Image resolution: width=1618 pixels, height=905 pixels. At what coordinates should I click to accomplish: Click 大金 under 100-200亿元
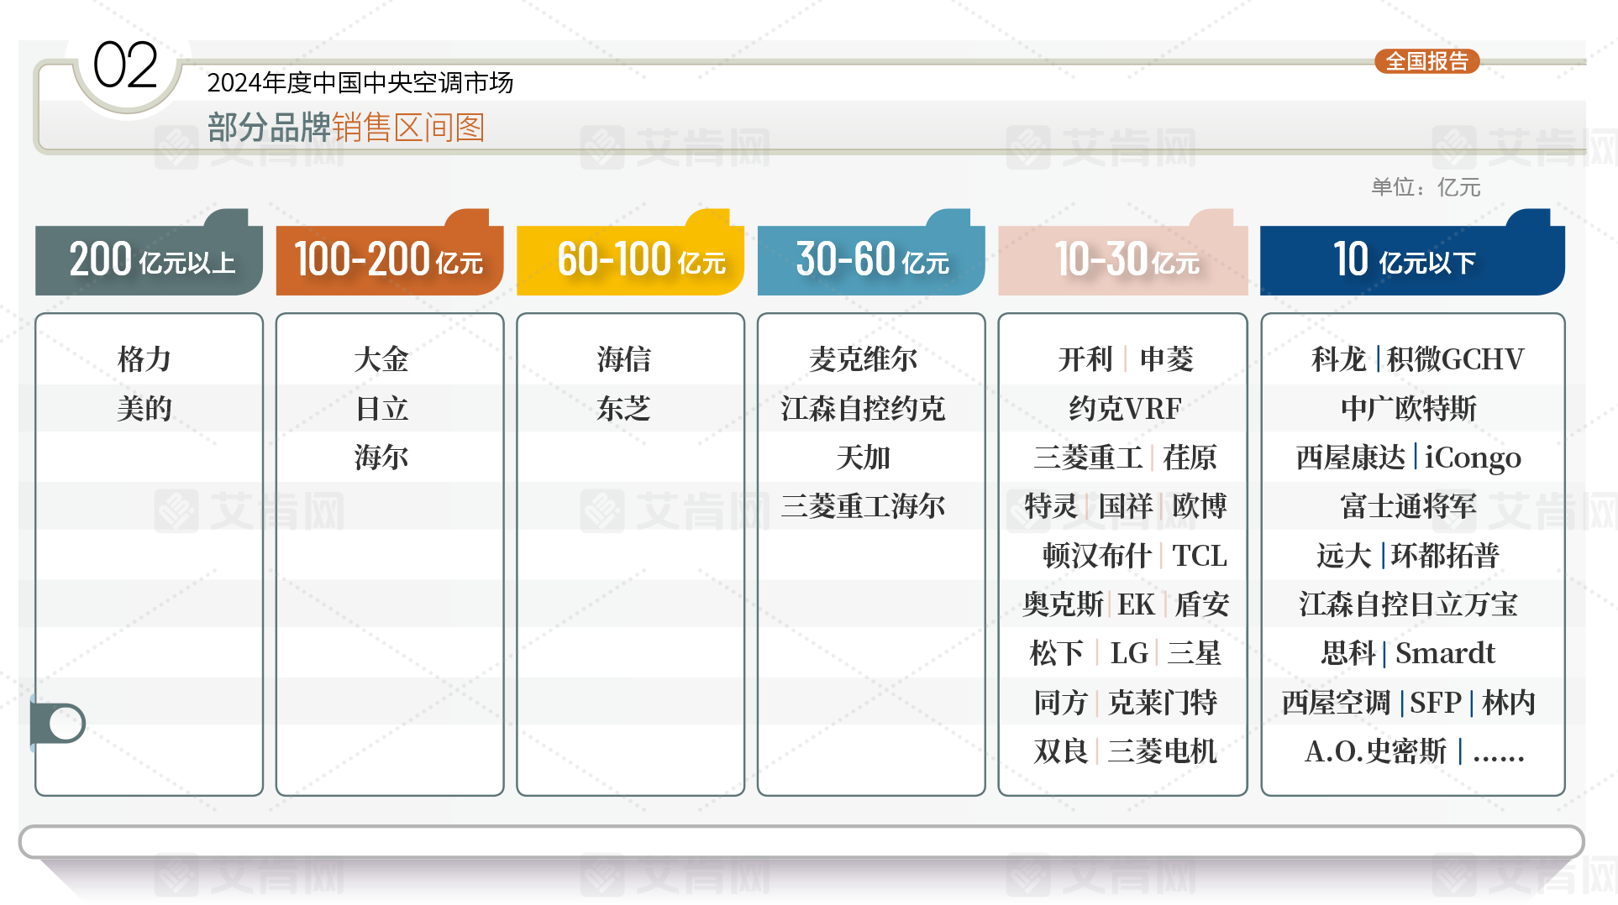click(381, 359)
